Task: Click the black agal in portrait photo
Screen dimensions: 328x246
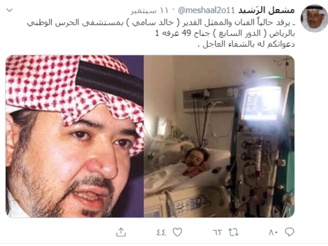Action: 109,80
